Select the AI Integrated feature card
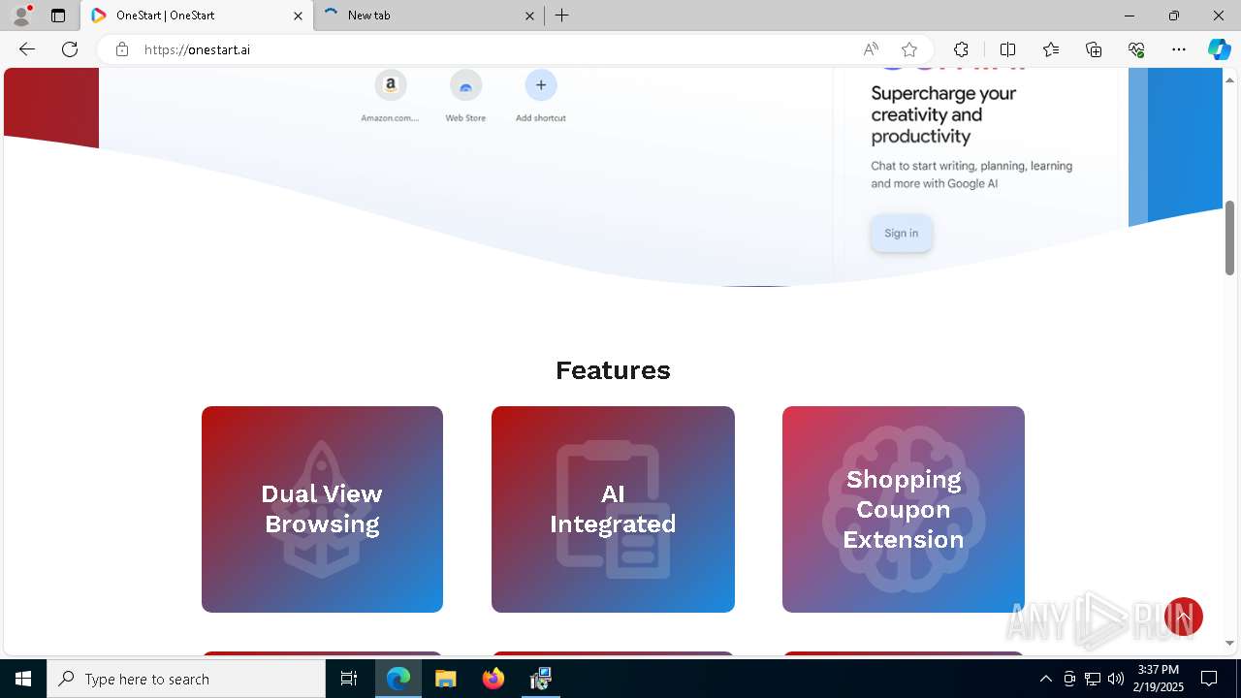 pyautogui.click(x=613, y=509)
